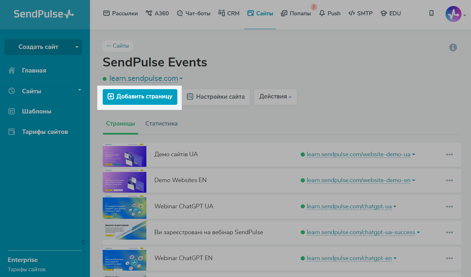Expand the Создать сайт dropdown arrow

(x=77, y=47)
